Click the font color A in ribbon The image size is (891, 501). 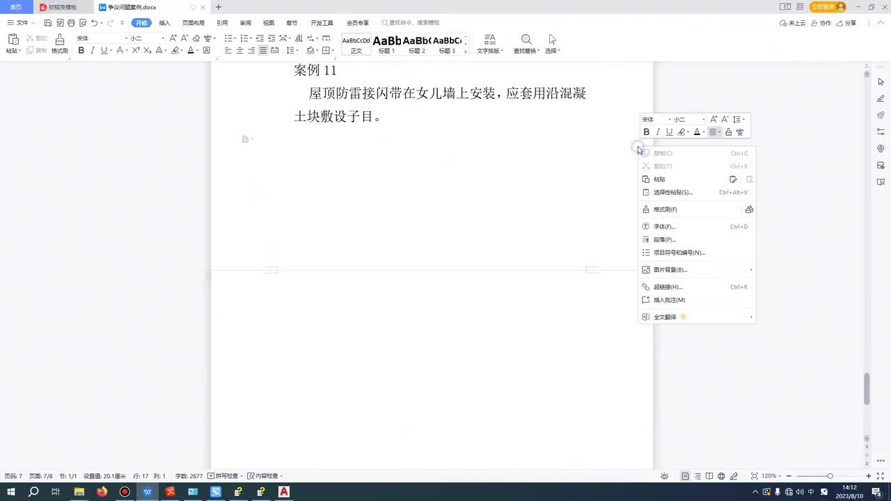click(191, 51)
